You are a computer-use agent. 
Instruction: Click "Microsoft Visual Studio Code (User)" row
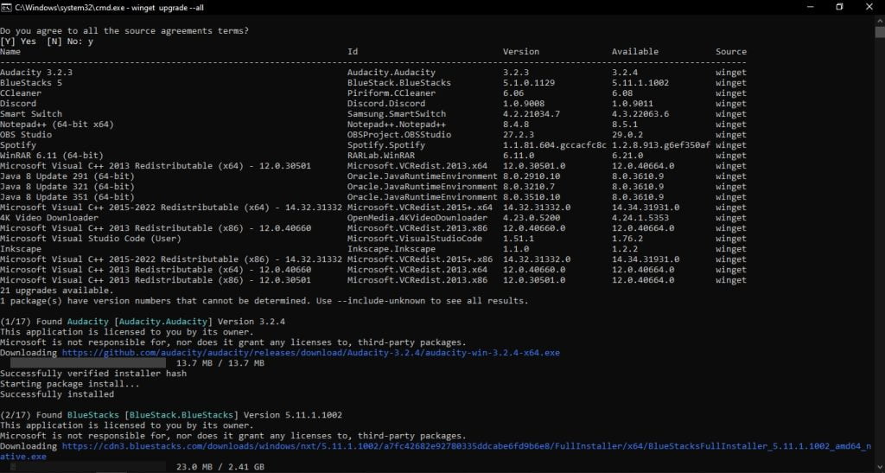(91, 238)
